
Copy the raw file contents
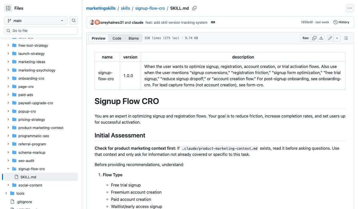point(314,38)
